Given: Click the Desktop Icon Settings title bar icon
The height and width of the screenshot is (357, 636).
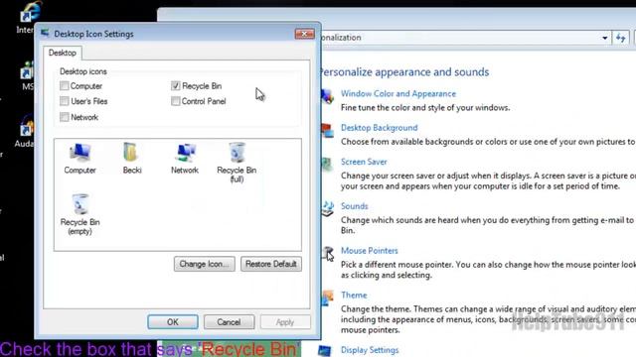Looking at the screenshot, I should point(45,33).
